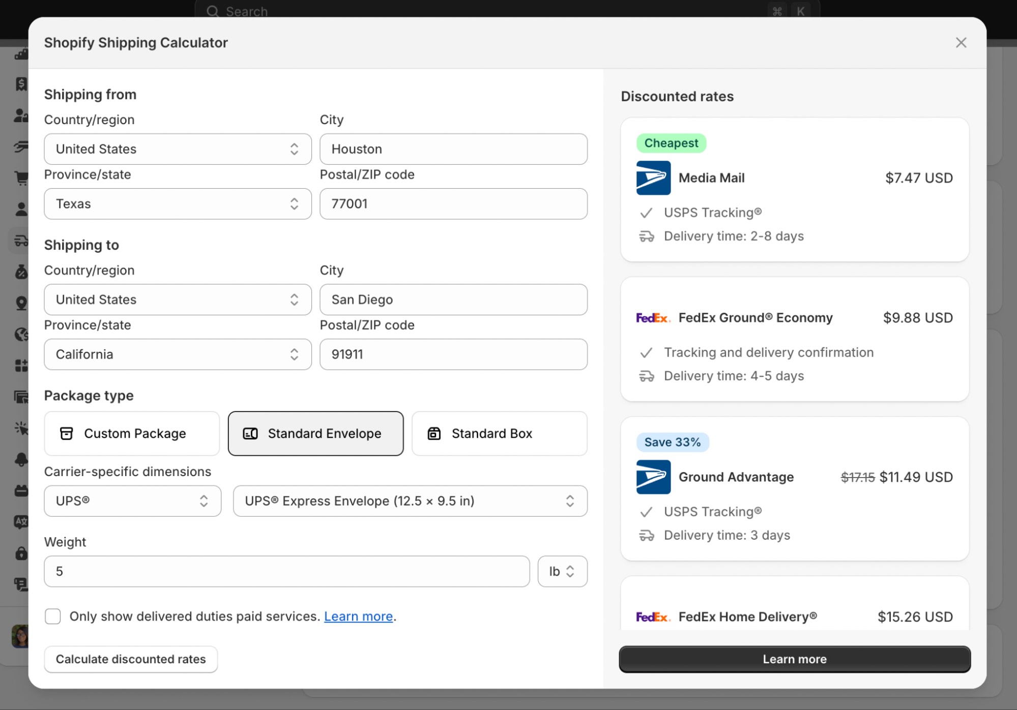Open Languages icon in background sidebar

tap(21, 522)
